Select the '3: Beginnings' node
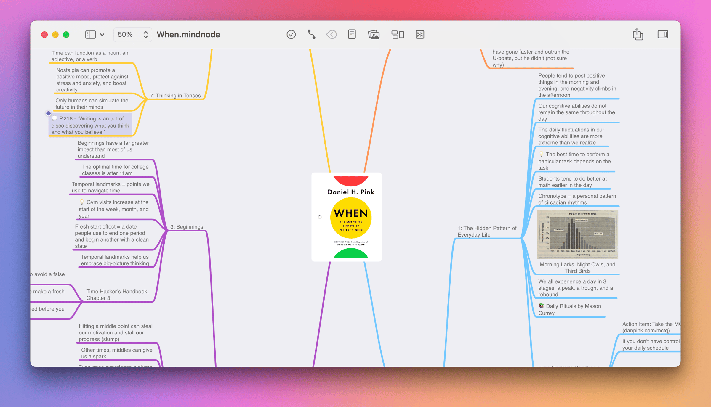711x407 pixels. pos(187,227)
